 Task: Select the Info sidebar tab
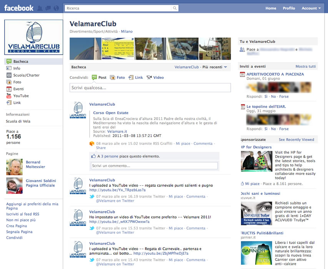[33, 68]
